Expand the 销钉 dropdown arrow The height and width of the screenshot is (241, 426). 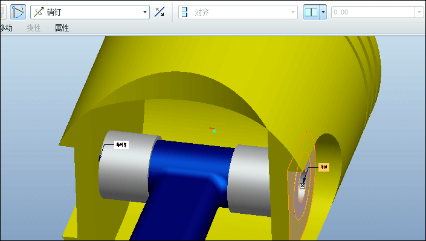(145, 12)
